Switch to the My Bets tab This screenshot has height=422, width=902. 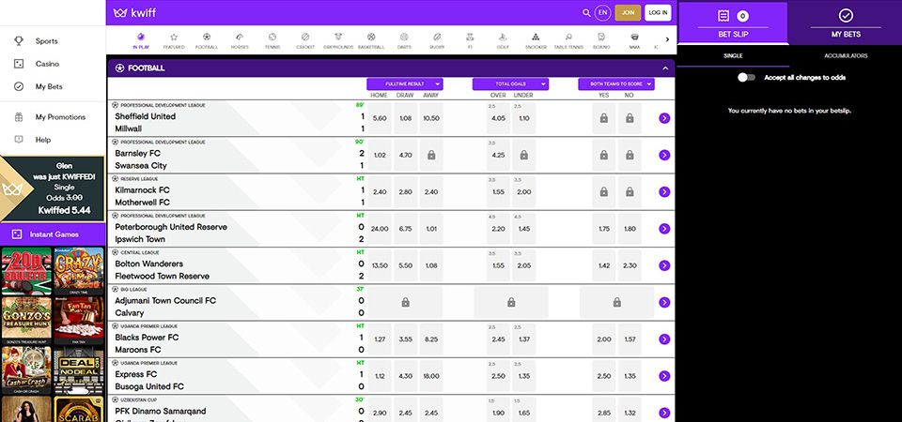846,23
